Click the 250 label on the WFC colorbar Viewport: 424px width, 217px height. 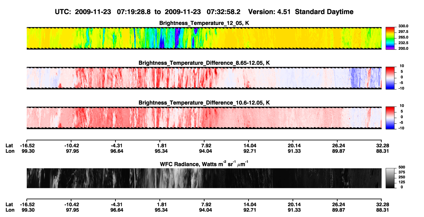(402, 178)
